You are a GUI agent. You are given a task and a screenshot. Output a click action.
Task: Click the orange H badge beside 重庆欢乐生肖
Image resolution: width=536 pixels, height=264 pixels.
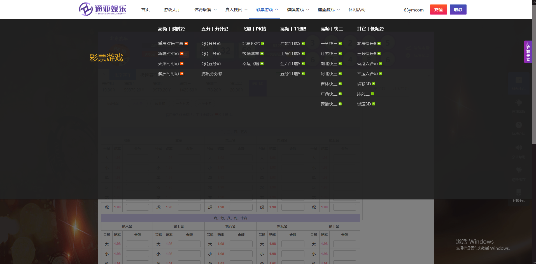tap(186, 44)
